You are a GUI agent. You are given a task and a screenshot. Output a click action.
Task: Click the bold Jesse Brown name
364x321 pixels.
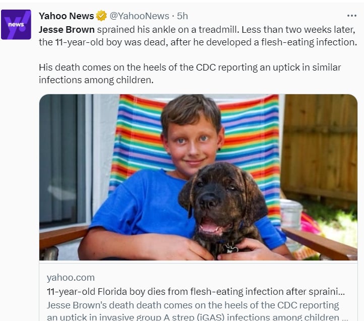coord(67,30)
